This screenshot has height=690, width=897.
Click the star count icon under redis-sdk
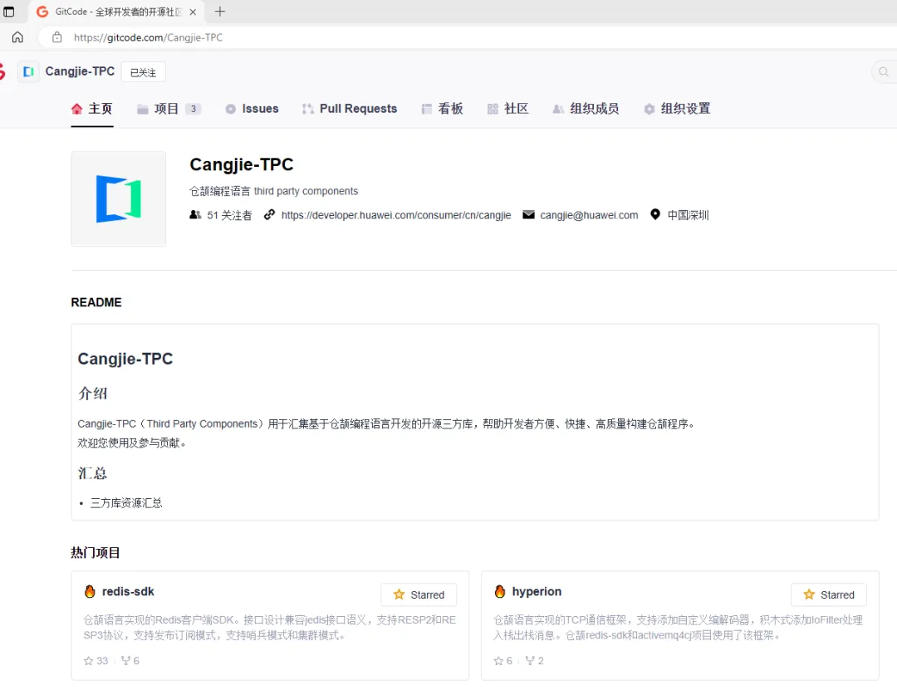89,661
